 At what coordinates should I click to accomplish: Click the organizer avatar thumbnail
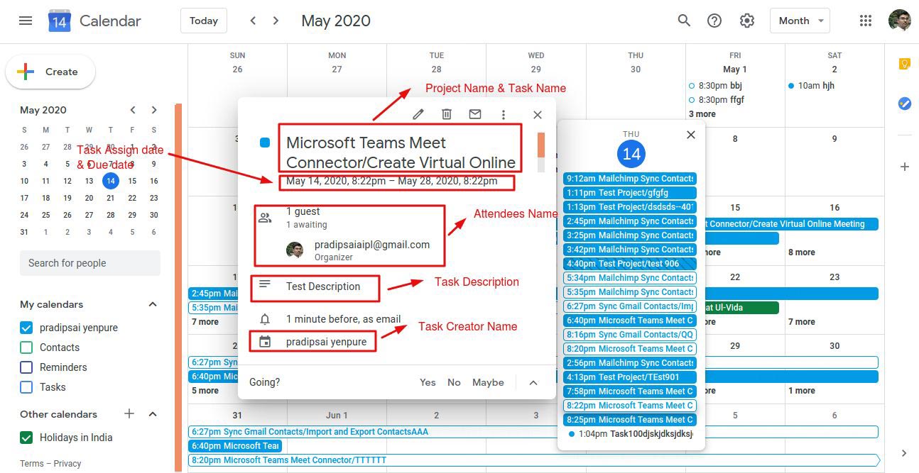click(x=295, y=250)
